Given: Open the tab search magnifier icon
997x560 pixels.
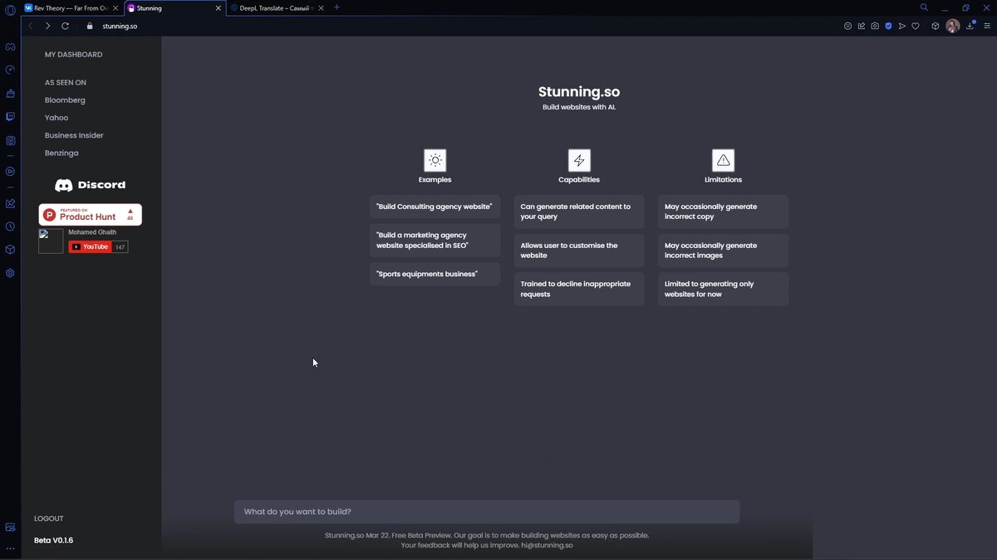Looking at the screenshot, I should (x=924, y=7).
